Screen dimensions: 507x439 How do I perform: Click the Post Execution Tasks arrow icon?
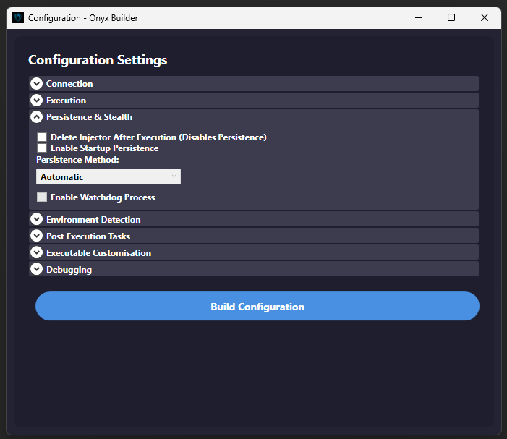point(37,236)
